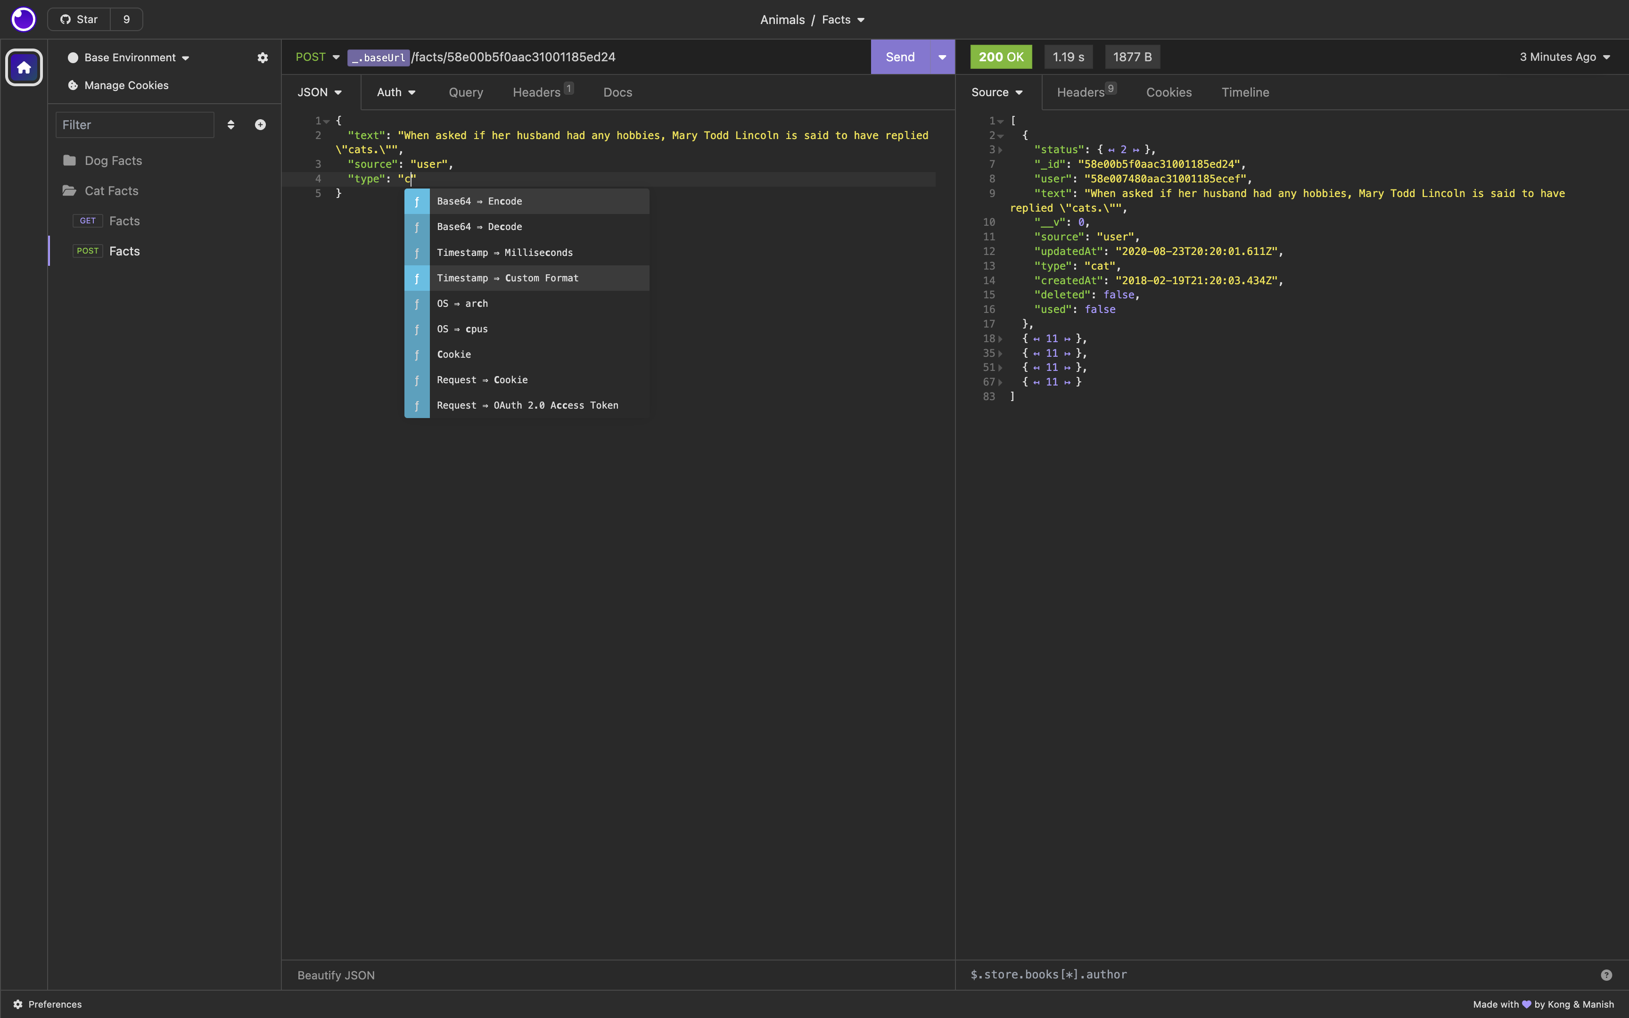The width and height of the screenshot is (1629, 1018).
Task: Open the POST method dropdown
Action: 318,57
